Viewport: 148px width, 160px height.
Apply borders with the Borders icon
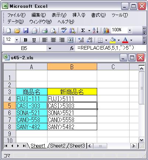(100, 40)
